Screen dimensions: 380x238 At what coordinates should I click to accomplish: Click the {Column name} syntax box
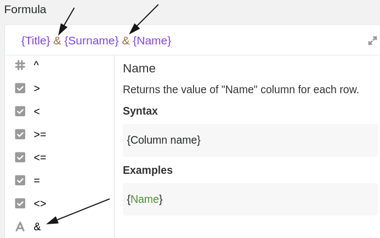click(x=250, y=140)
